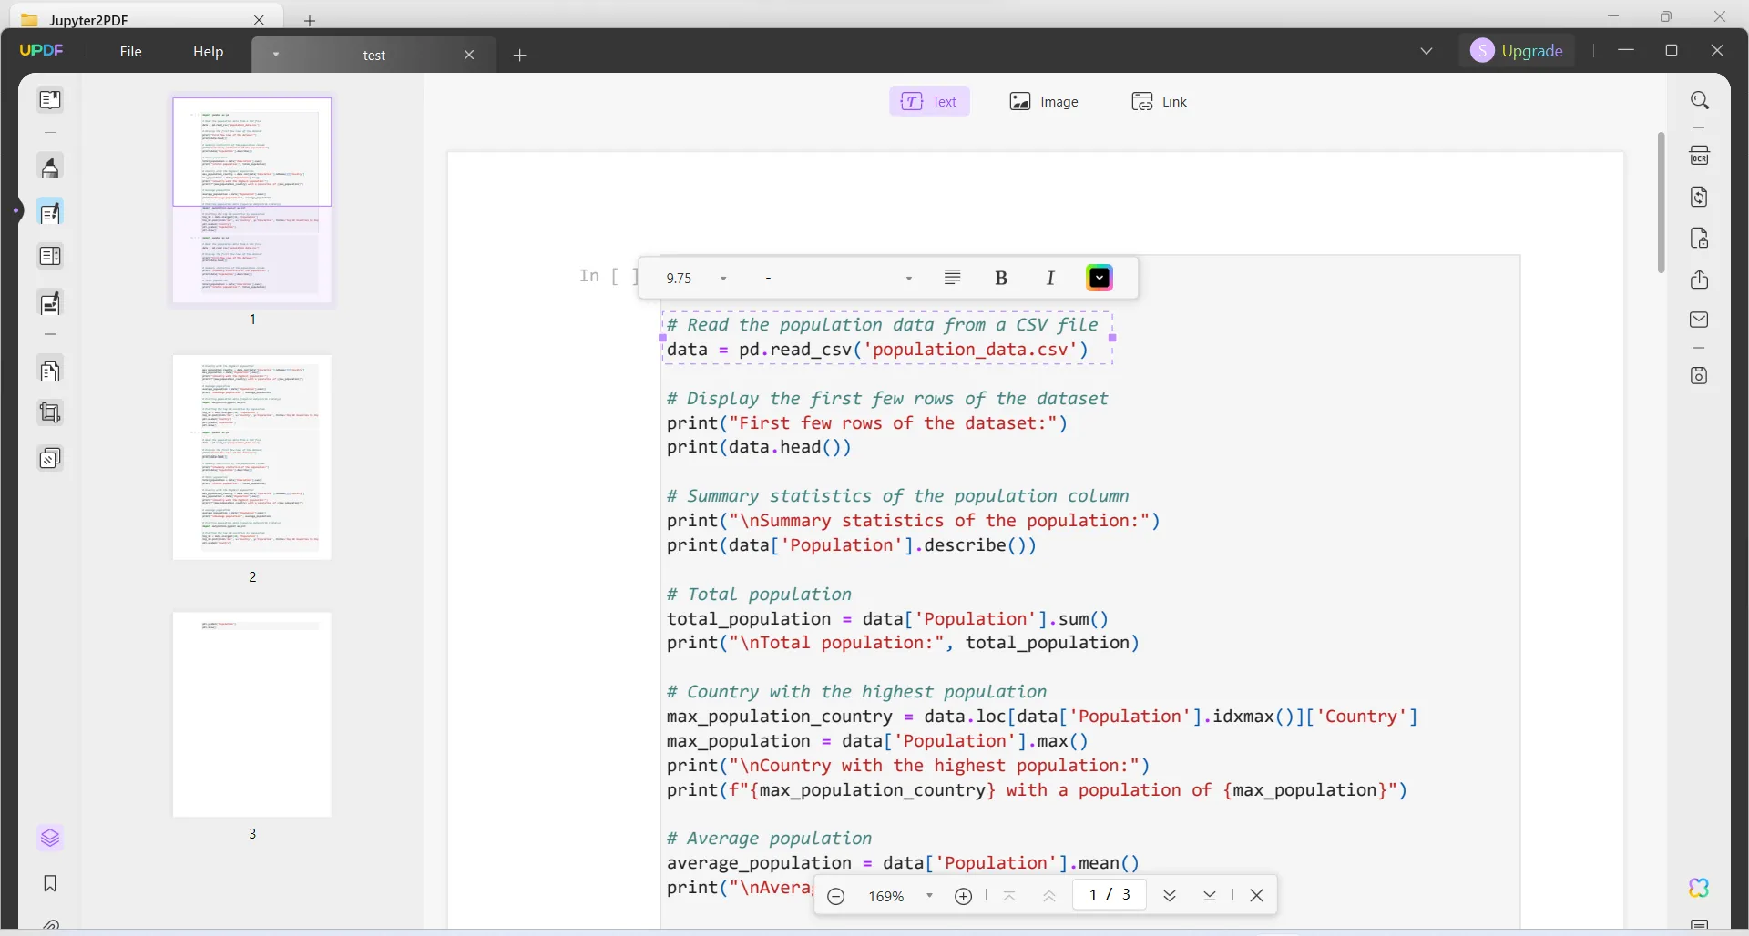Click the '# Average population' comment

coord(769,839)
